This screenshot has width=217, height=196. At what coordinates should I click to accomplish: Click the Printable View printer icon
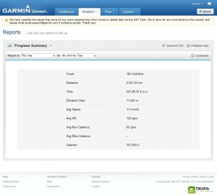click(x=188, y=46)
